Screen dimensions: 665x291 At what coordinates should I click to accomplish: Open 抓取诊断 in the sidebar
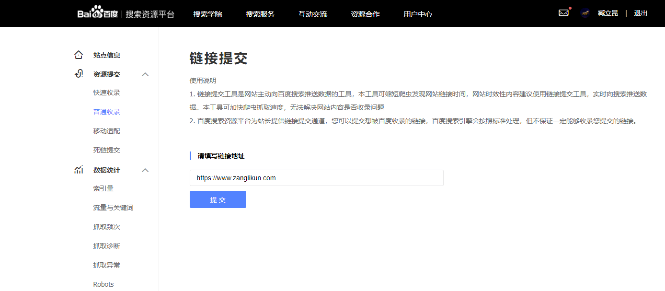click(x=106, y=246)
